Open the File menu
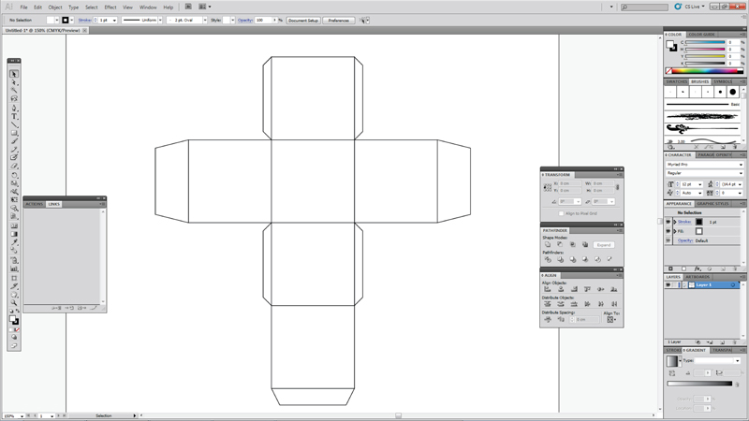The width and height of the screenshot is (749, 421). (24, 7)
